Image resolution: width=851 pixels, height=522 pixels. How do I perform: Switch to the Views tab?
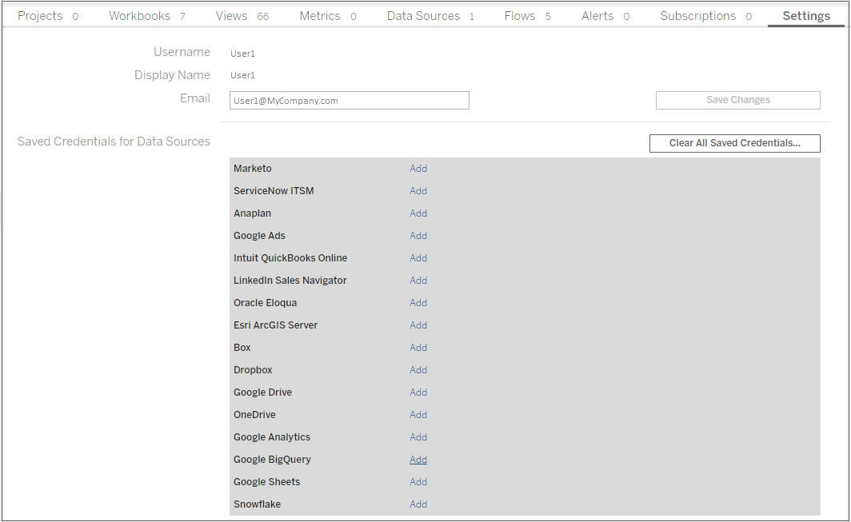(242, 16)
